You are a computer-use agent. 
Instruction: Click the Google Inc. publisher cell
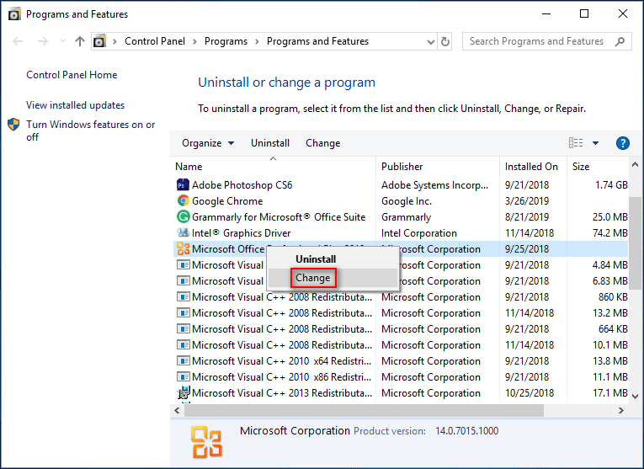point(407,201)
